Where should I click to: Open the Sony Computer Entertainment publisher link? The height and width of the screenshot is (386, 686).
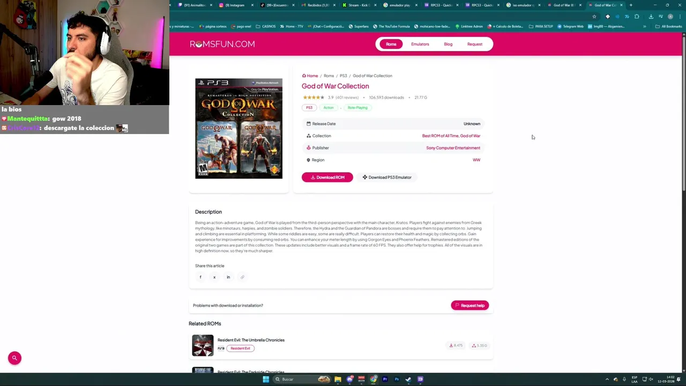(453, 148)
